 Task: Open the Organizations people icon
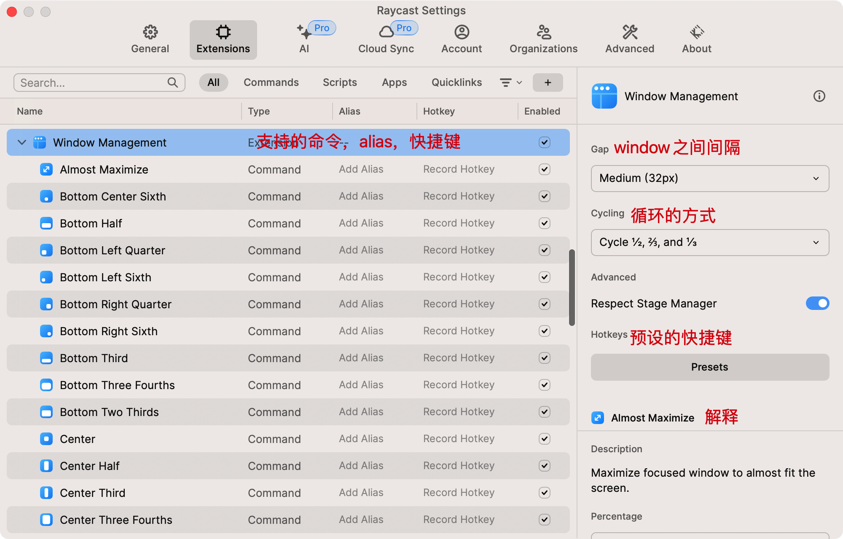[543, 32]
